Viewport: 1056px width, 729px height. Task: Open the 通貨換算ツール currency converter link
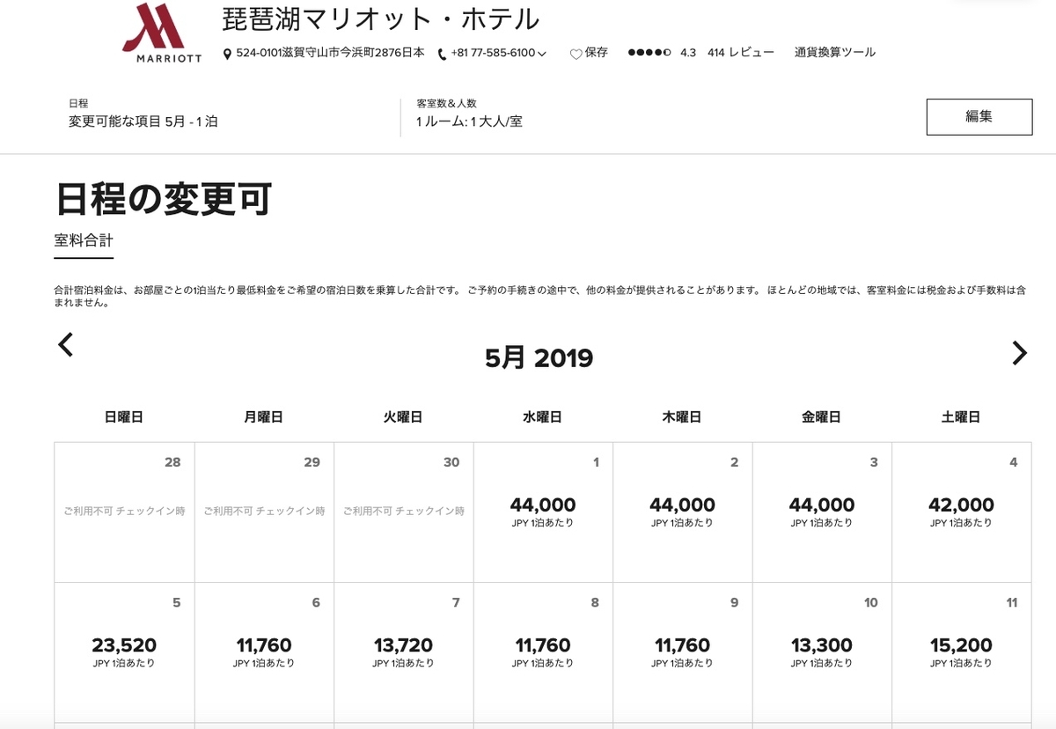pyautogui.click(x=834, y=53)
